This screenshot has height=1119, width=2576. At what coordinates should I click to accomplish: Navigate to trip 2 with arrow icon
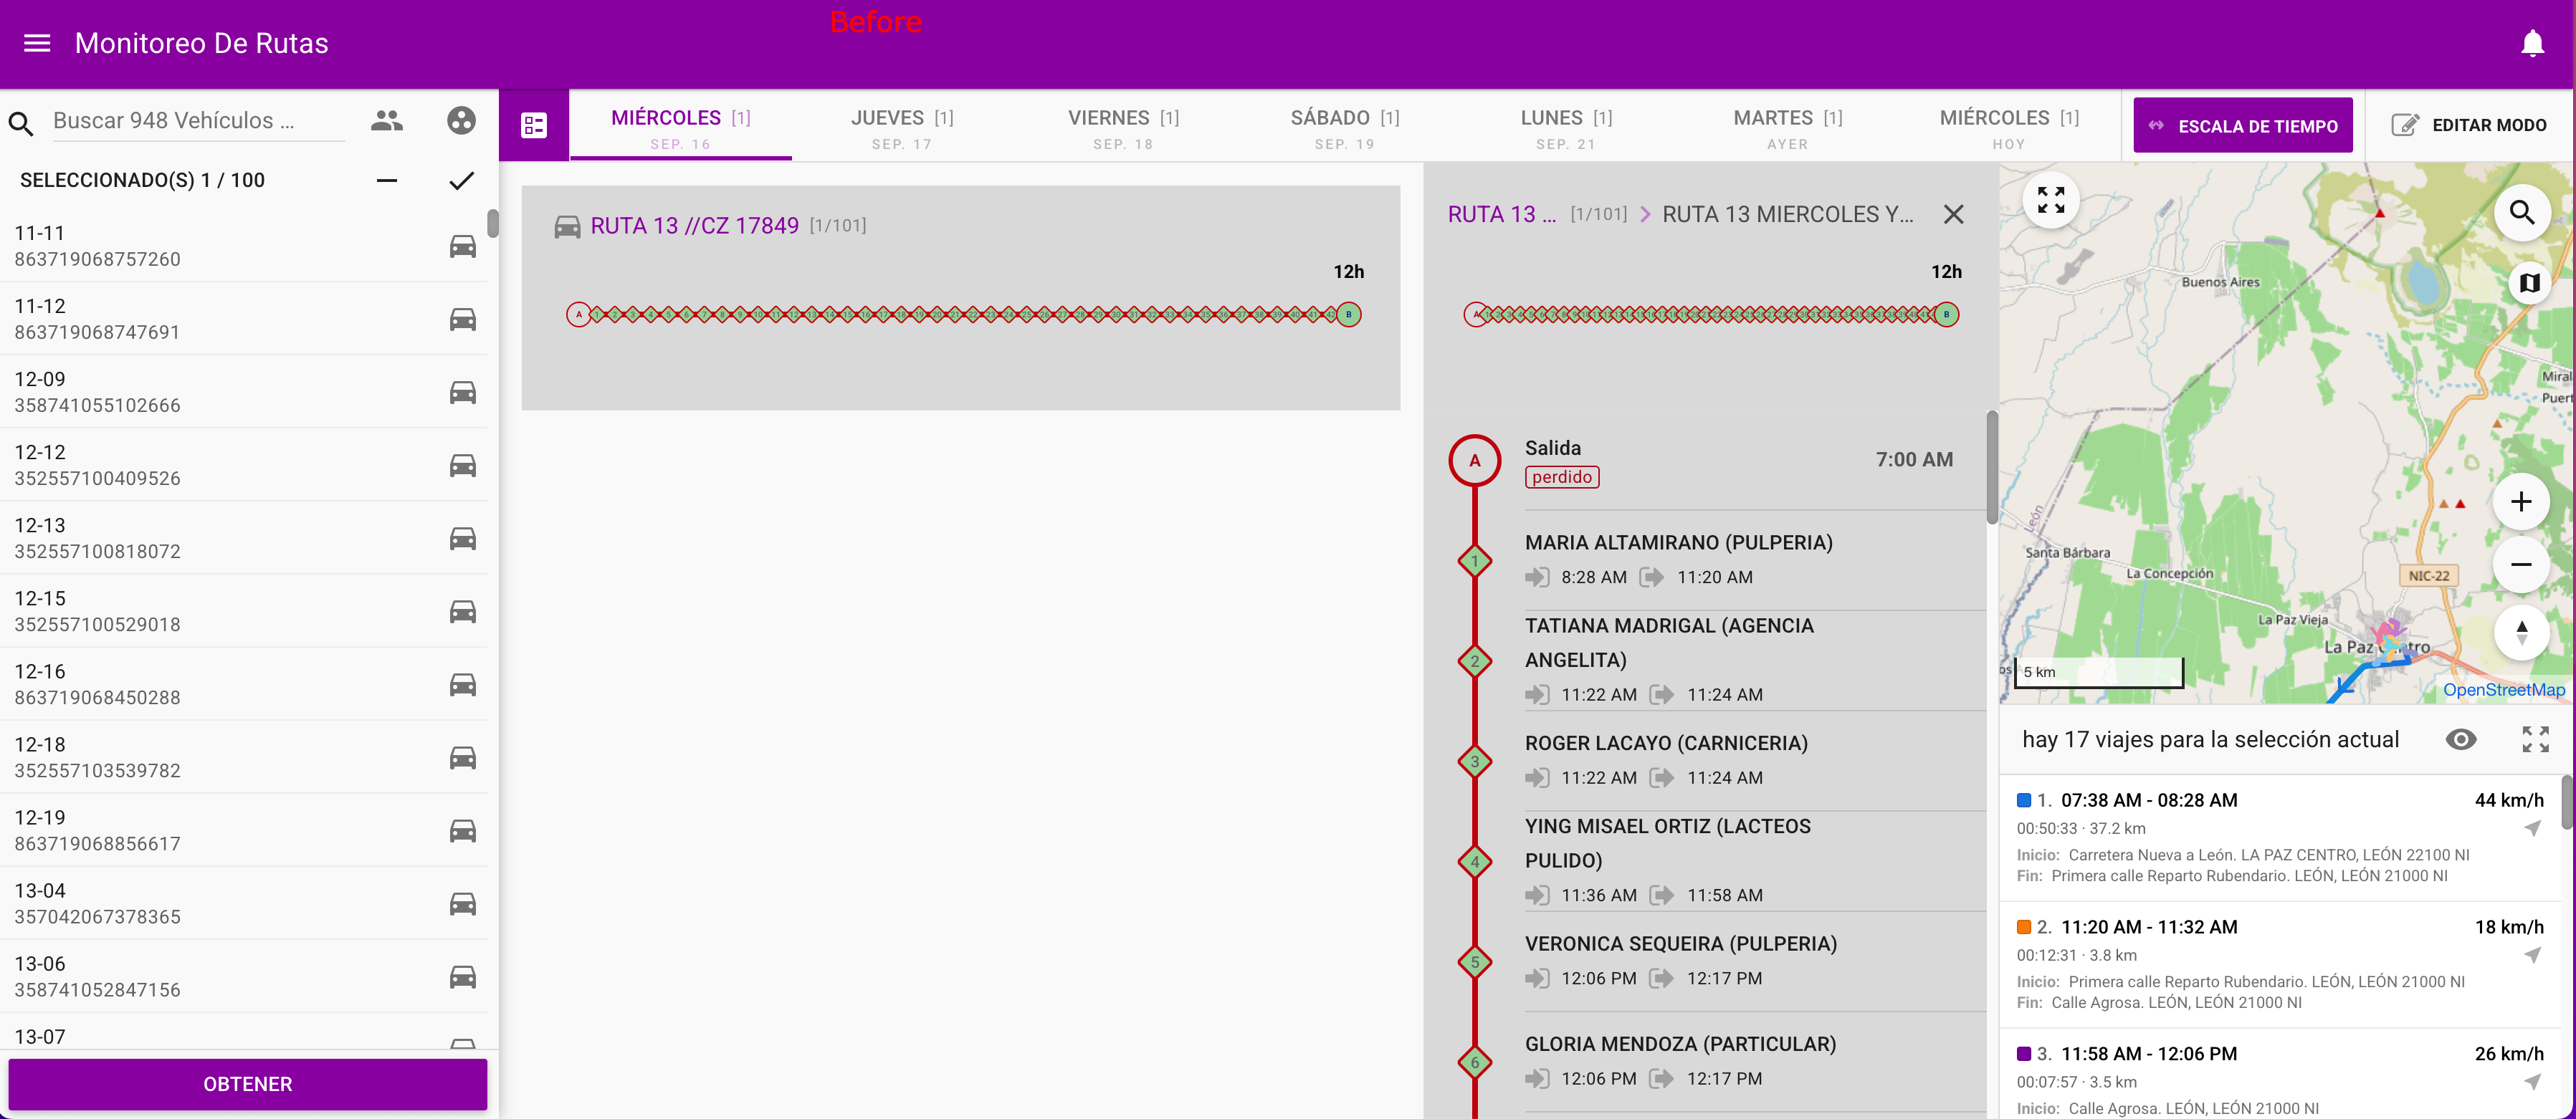click(2532, 955)
